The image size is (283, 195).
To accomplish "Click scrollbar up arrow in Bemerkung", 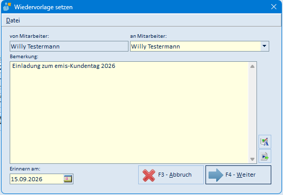I will (252, 66).
